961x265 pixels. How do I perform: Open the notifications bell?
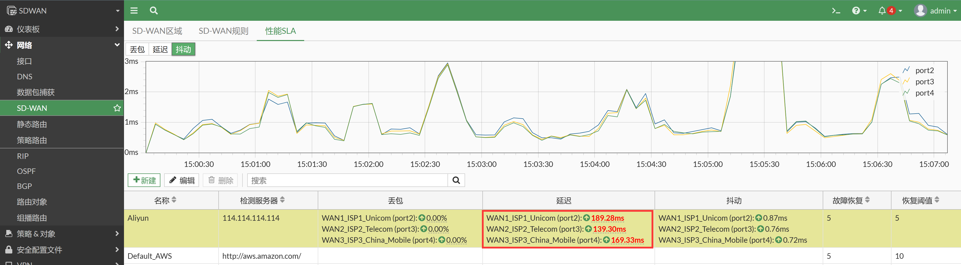pyautogui.click(x=889, y=11)
